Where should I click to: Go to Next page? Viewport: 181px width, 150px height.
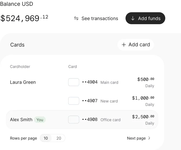pyautogui.click(x=139, y=138)
